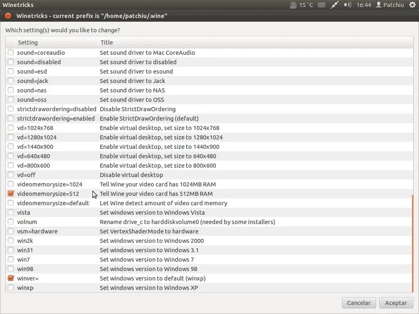Enable the strictdrawordering=enabled checkbox
This screenshot has height=314, width=419.
coord(11,118)
